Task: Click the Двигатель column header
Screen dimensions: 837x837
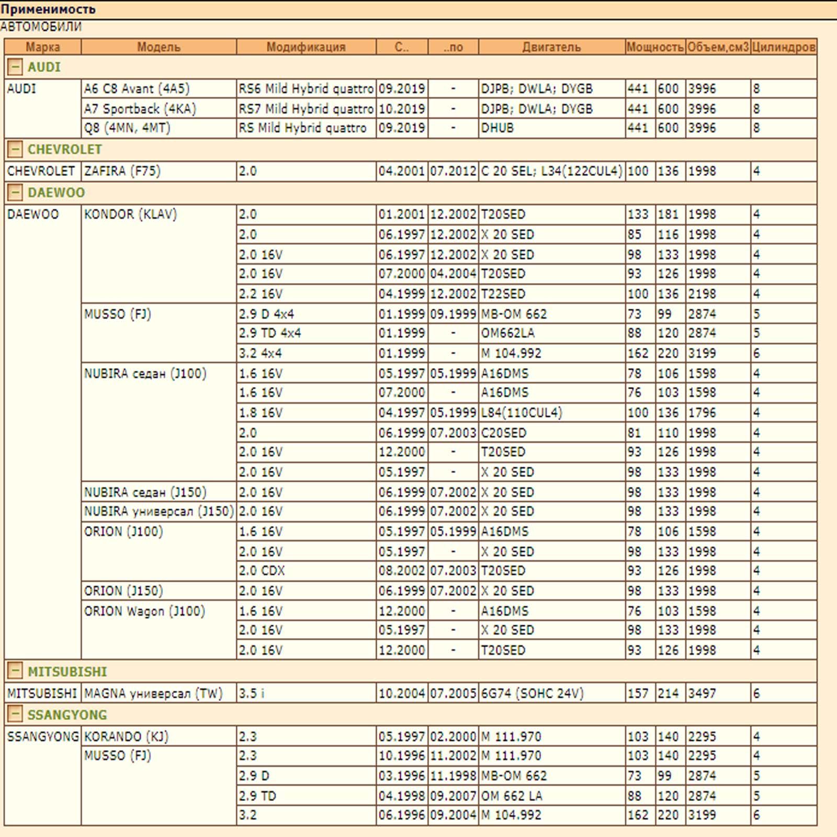Action: 551,47
